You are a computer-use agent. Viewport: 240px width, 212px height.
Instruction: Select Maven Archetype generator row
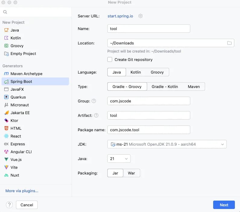tap(35, 74)
